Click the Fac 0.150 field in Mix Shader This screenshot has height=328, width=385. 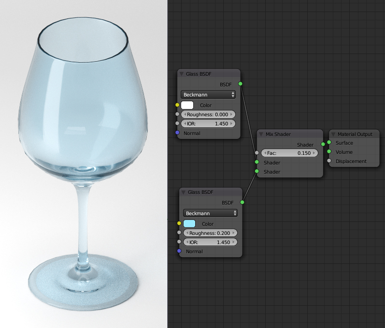point(289,153)
